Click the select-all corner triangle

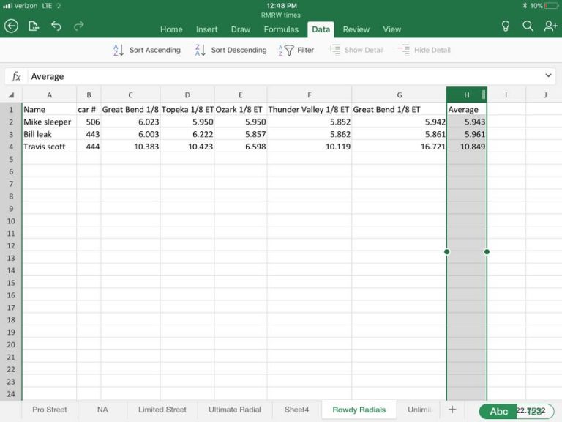point(11,95)
